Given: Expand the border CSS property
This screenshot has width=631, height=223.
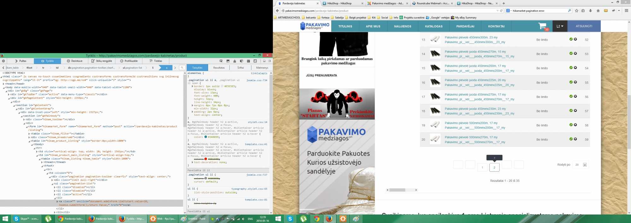Looking at the screenshot, I should (x=192, y=86).
